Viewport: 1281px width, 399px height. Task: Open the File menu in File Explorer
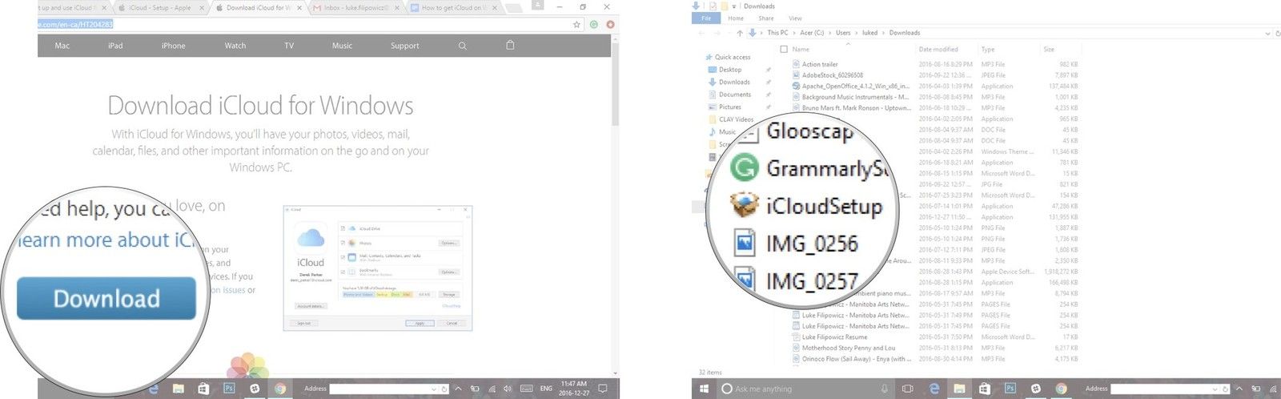(x=705, y=18)
